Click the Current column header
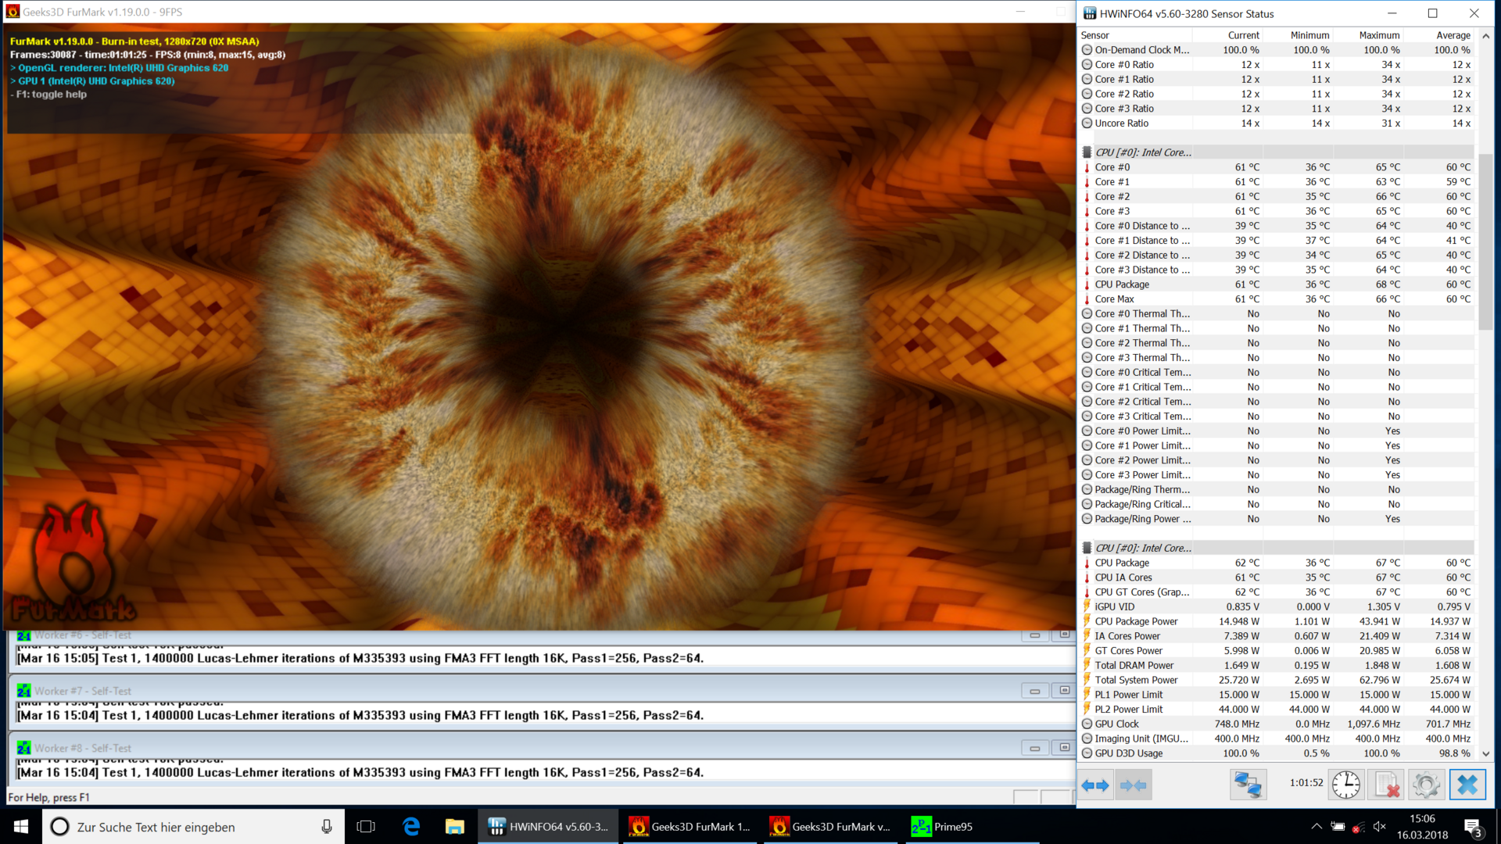1501x844 pixels. coord(1243,35)
